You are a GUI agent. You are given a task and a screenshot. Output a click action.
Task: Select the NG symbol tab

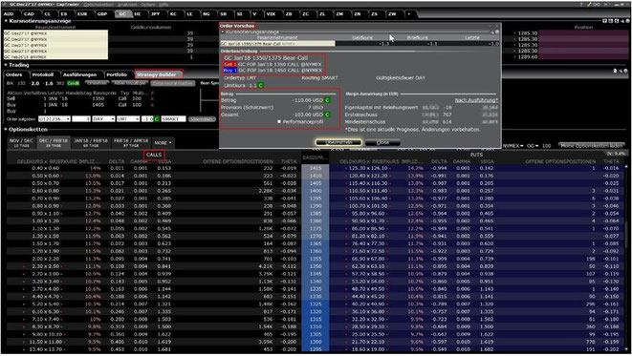coord(207,13)
